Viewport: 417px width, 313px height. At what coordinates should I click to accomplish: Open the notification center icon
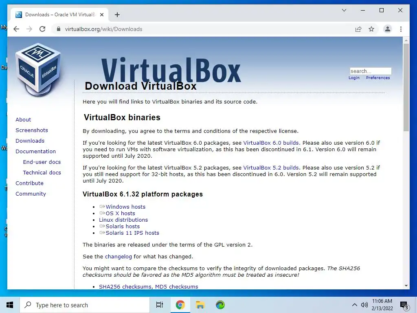404,306
